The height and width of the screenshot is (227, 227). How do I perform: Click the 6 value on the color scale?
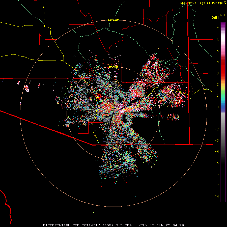pyautogui.click(x=218, y=40)
